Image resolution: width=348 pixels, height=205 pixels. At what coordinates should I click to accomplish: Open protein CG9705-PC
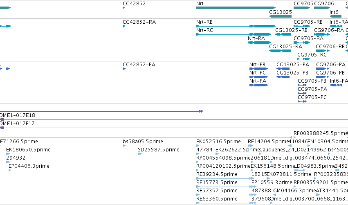(x=312, y=97)
